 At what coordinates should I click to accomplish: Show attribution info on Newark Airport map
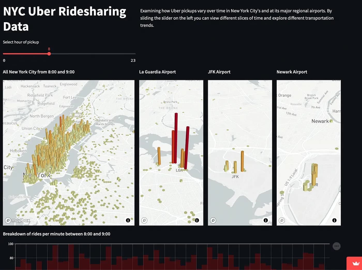pos(334,220)
